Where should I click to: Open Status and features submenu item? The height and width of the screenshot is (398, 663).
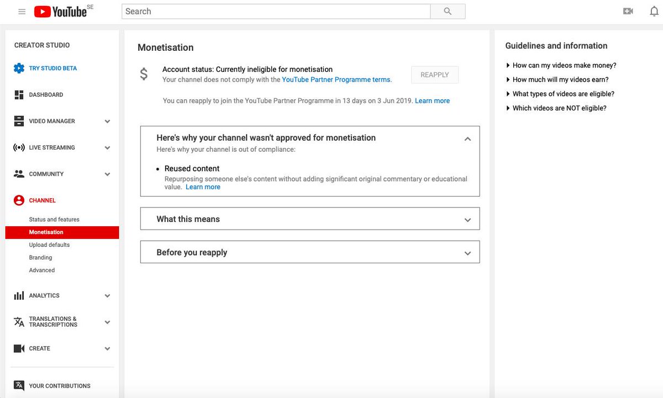54,220
